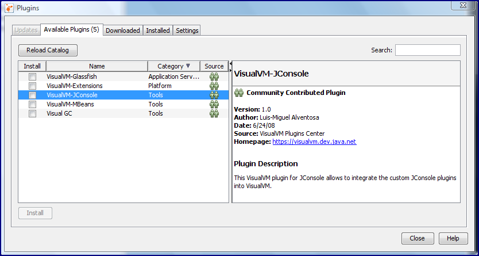Sort by the Name column header
Viewport: 479px width, 256px height.
click(97, 66)
